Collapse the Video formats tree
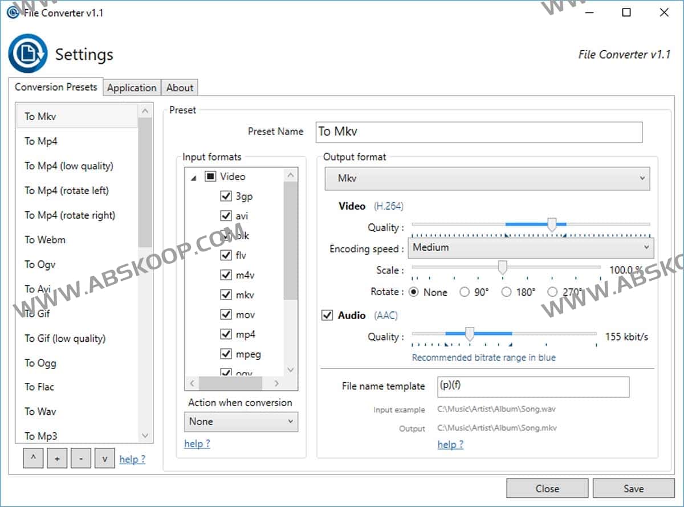The width and height of the screenshot is (684, 507). pyautogui.click(x=194, y=177)
